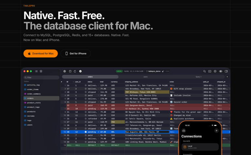Toggle the eye preview icon in toolbar
Screen dimensions: 251x155
point(221,71)
